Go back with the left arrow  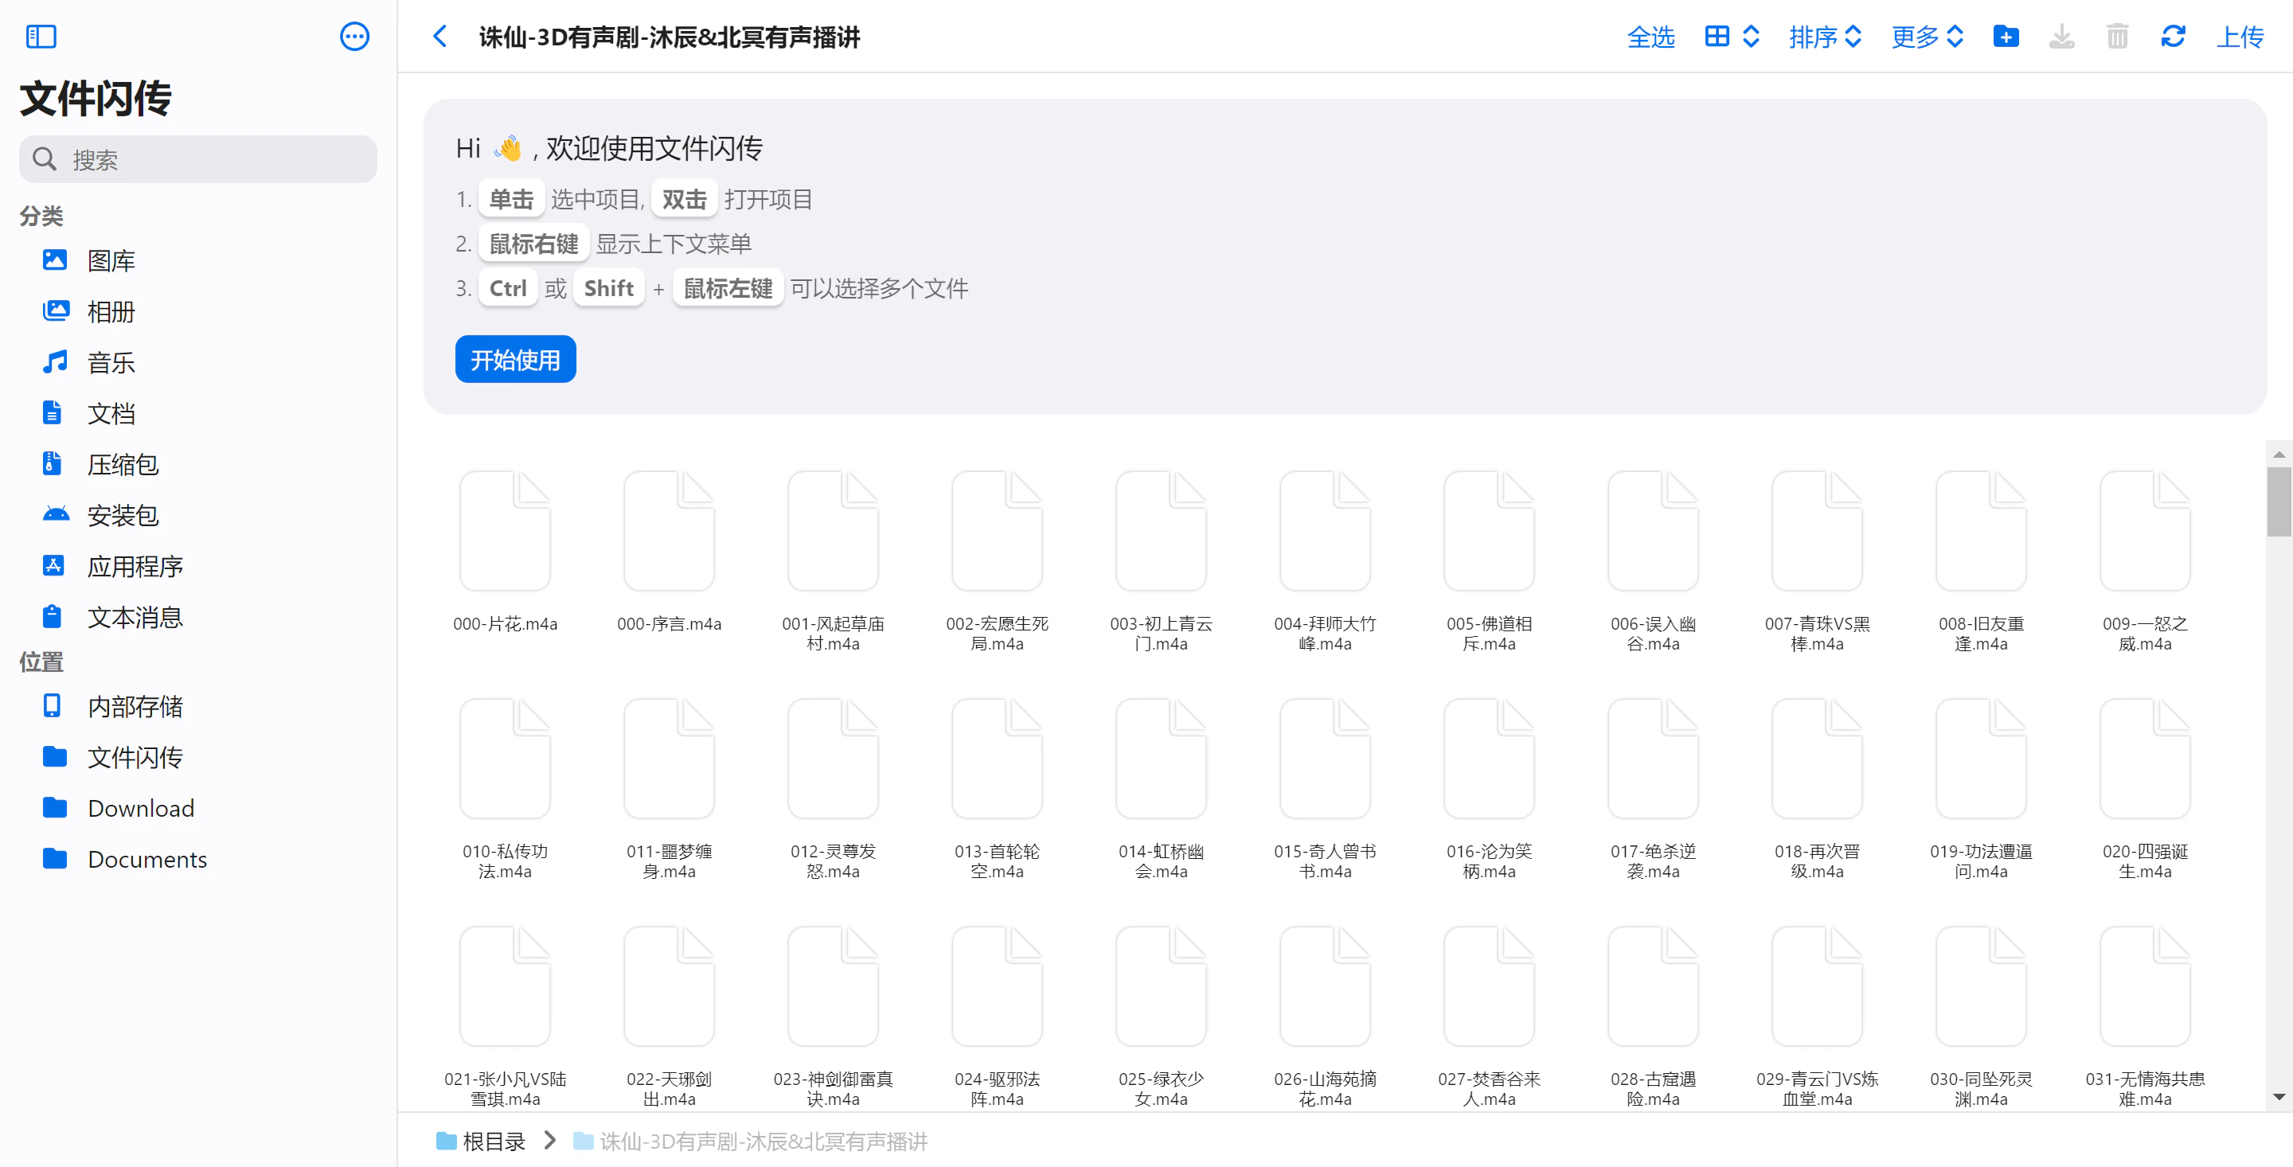click(439, 37)
